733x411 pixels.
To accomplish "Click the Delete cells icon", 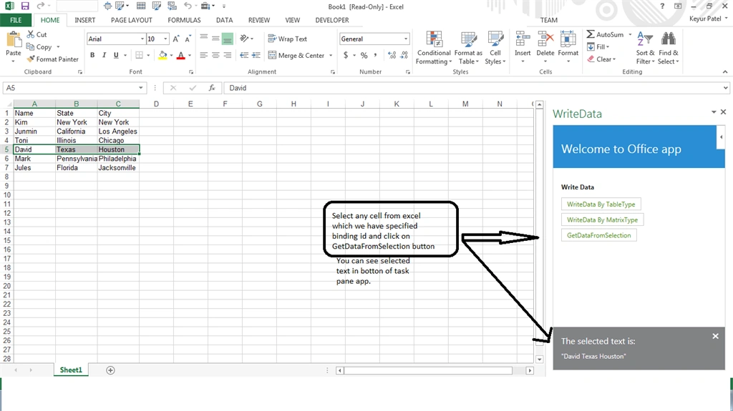I will tap(545, 40).
